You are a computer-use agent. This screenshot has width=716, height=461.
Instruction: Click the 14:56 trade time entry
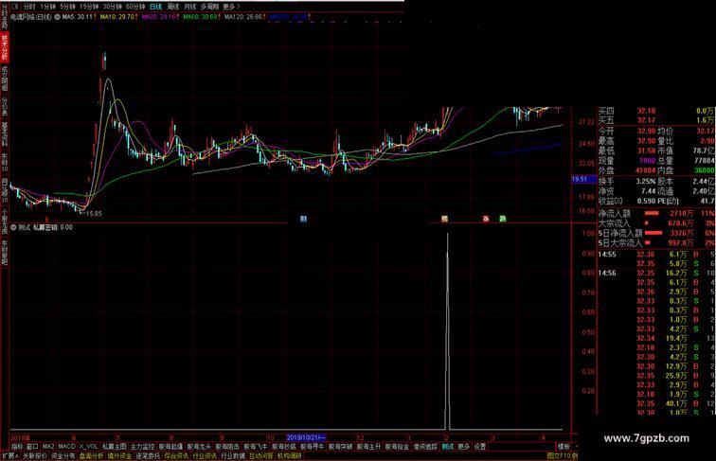(607, 273)
